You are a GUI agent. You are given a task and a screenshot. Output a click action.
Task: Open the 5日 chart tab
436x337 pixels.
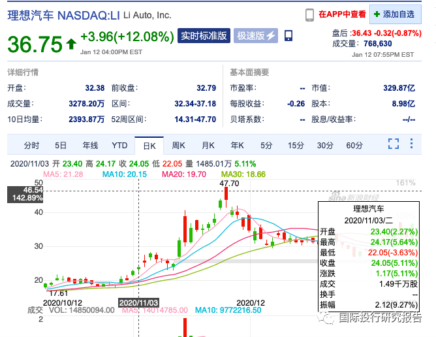[61, 145]
